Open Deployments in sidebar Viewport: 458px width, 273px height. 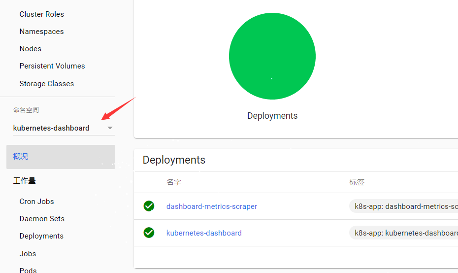pos(41,236)
